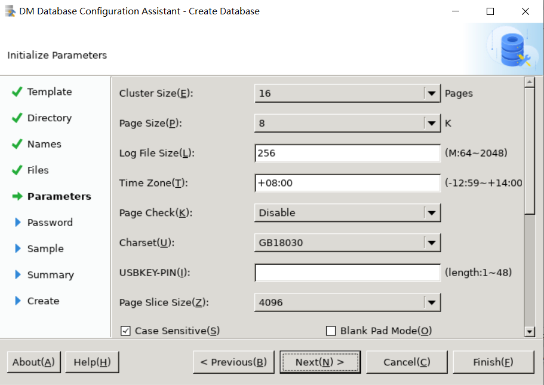Click the blue triangle beside Summary
Viewport: 544px width, 385px height.
pyautogui.click(x=17, y=275)
